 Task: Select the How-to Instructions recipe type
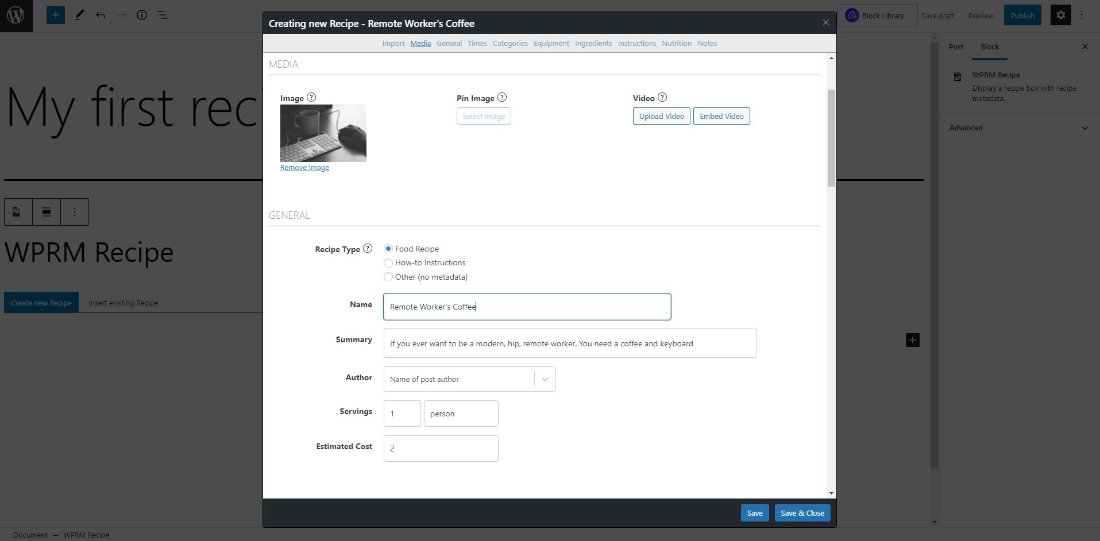click(x=388, y=263)
